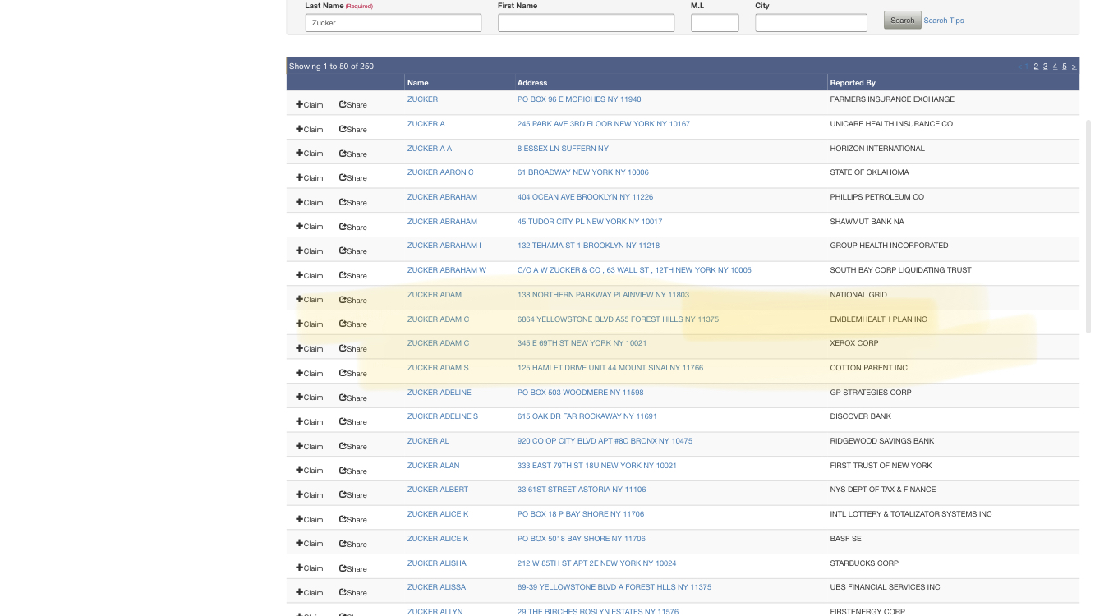Image resolution: width=1095 pixels, height=616 pixels.
Task: Share ZUCKER ALICE K PO BOX 18 row
Action: (353, 519)
